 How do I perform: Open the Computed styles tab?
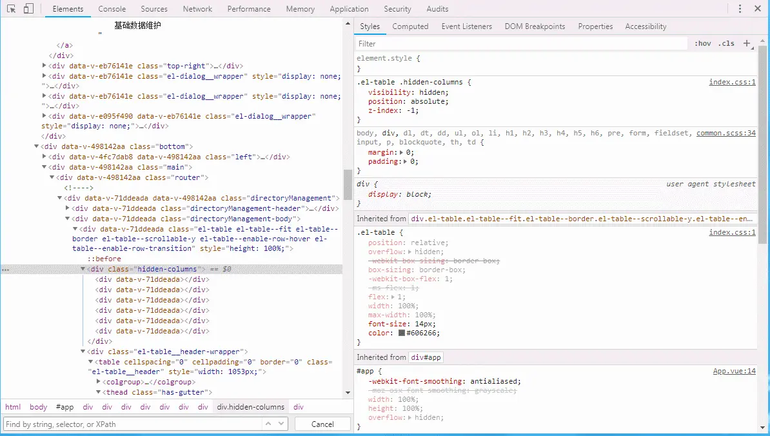point(410,26)
